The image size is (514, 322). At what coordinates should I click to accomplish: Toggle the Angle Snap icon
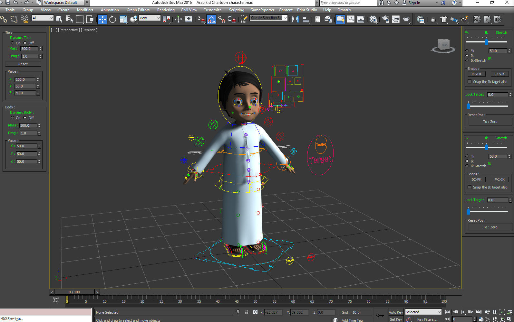point(211,19)
